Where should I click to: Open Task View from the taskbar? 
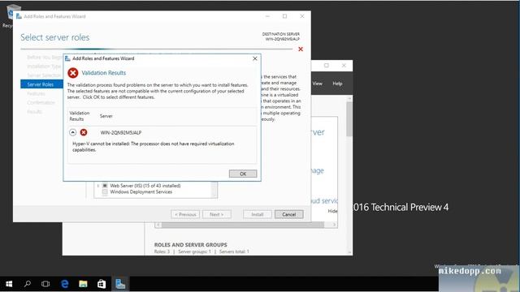pyautogui.click(x=45, y=284)
